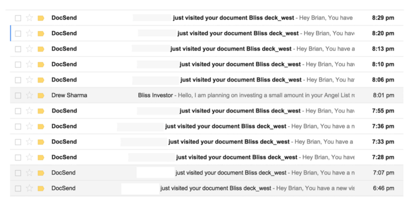The width and height of the screenshot is (407, 200).
Task: Click the importance marker on the 7:33 pm email
Action: tap(41, 142)
